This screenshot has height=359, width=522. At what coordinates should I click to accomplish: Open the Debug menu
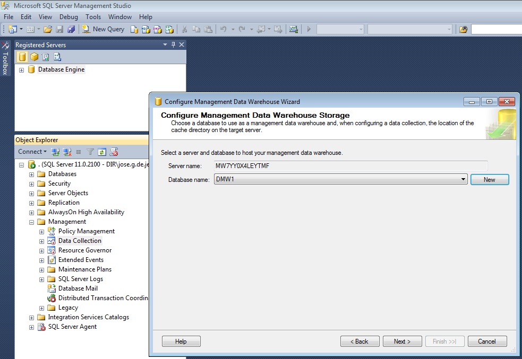[69, 17]
